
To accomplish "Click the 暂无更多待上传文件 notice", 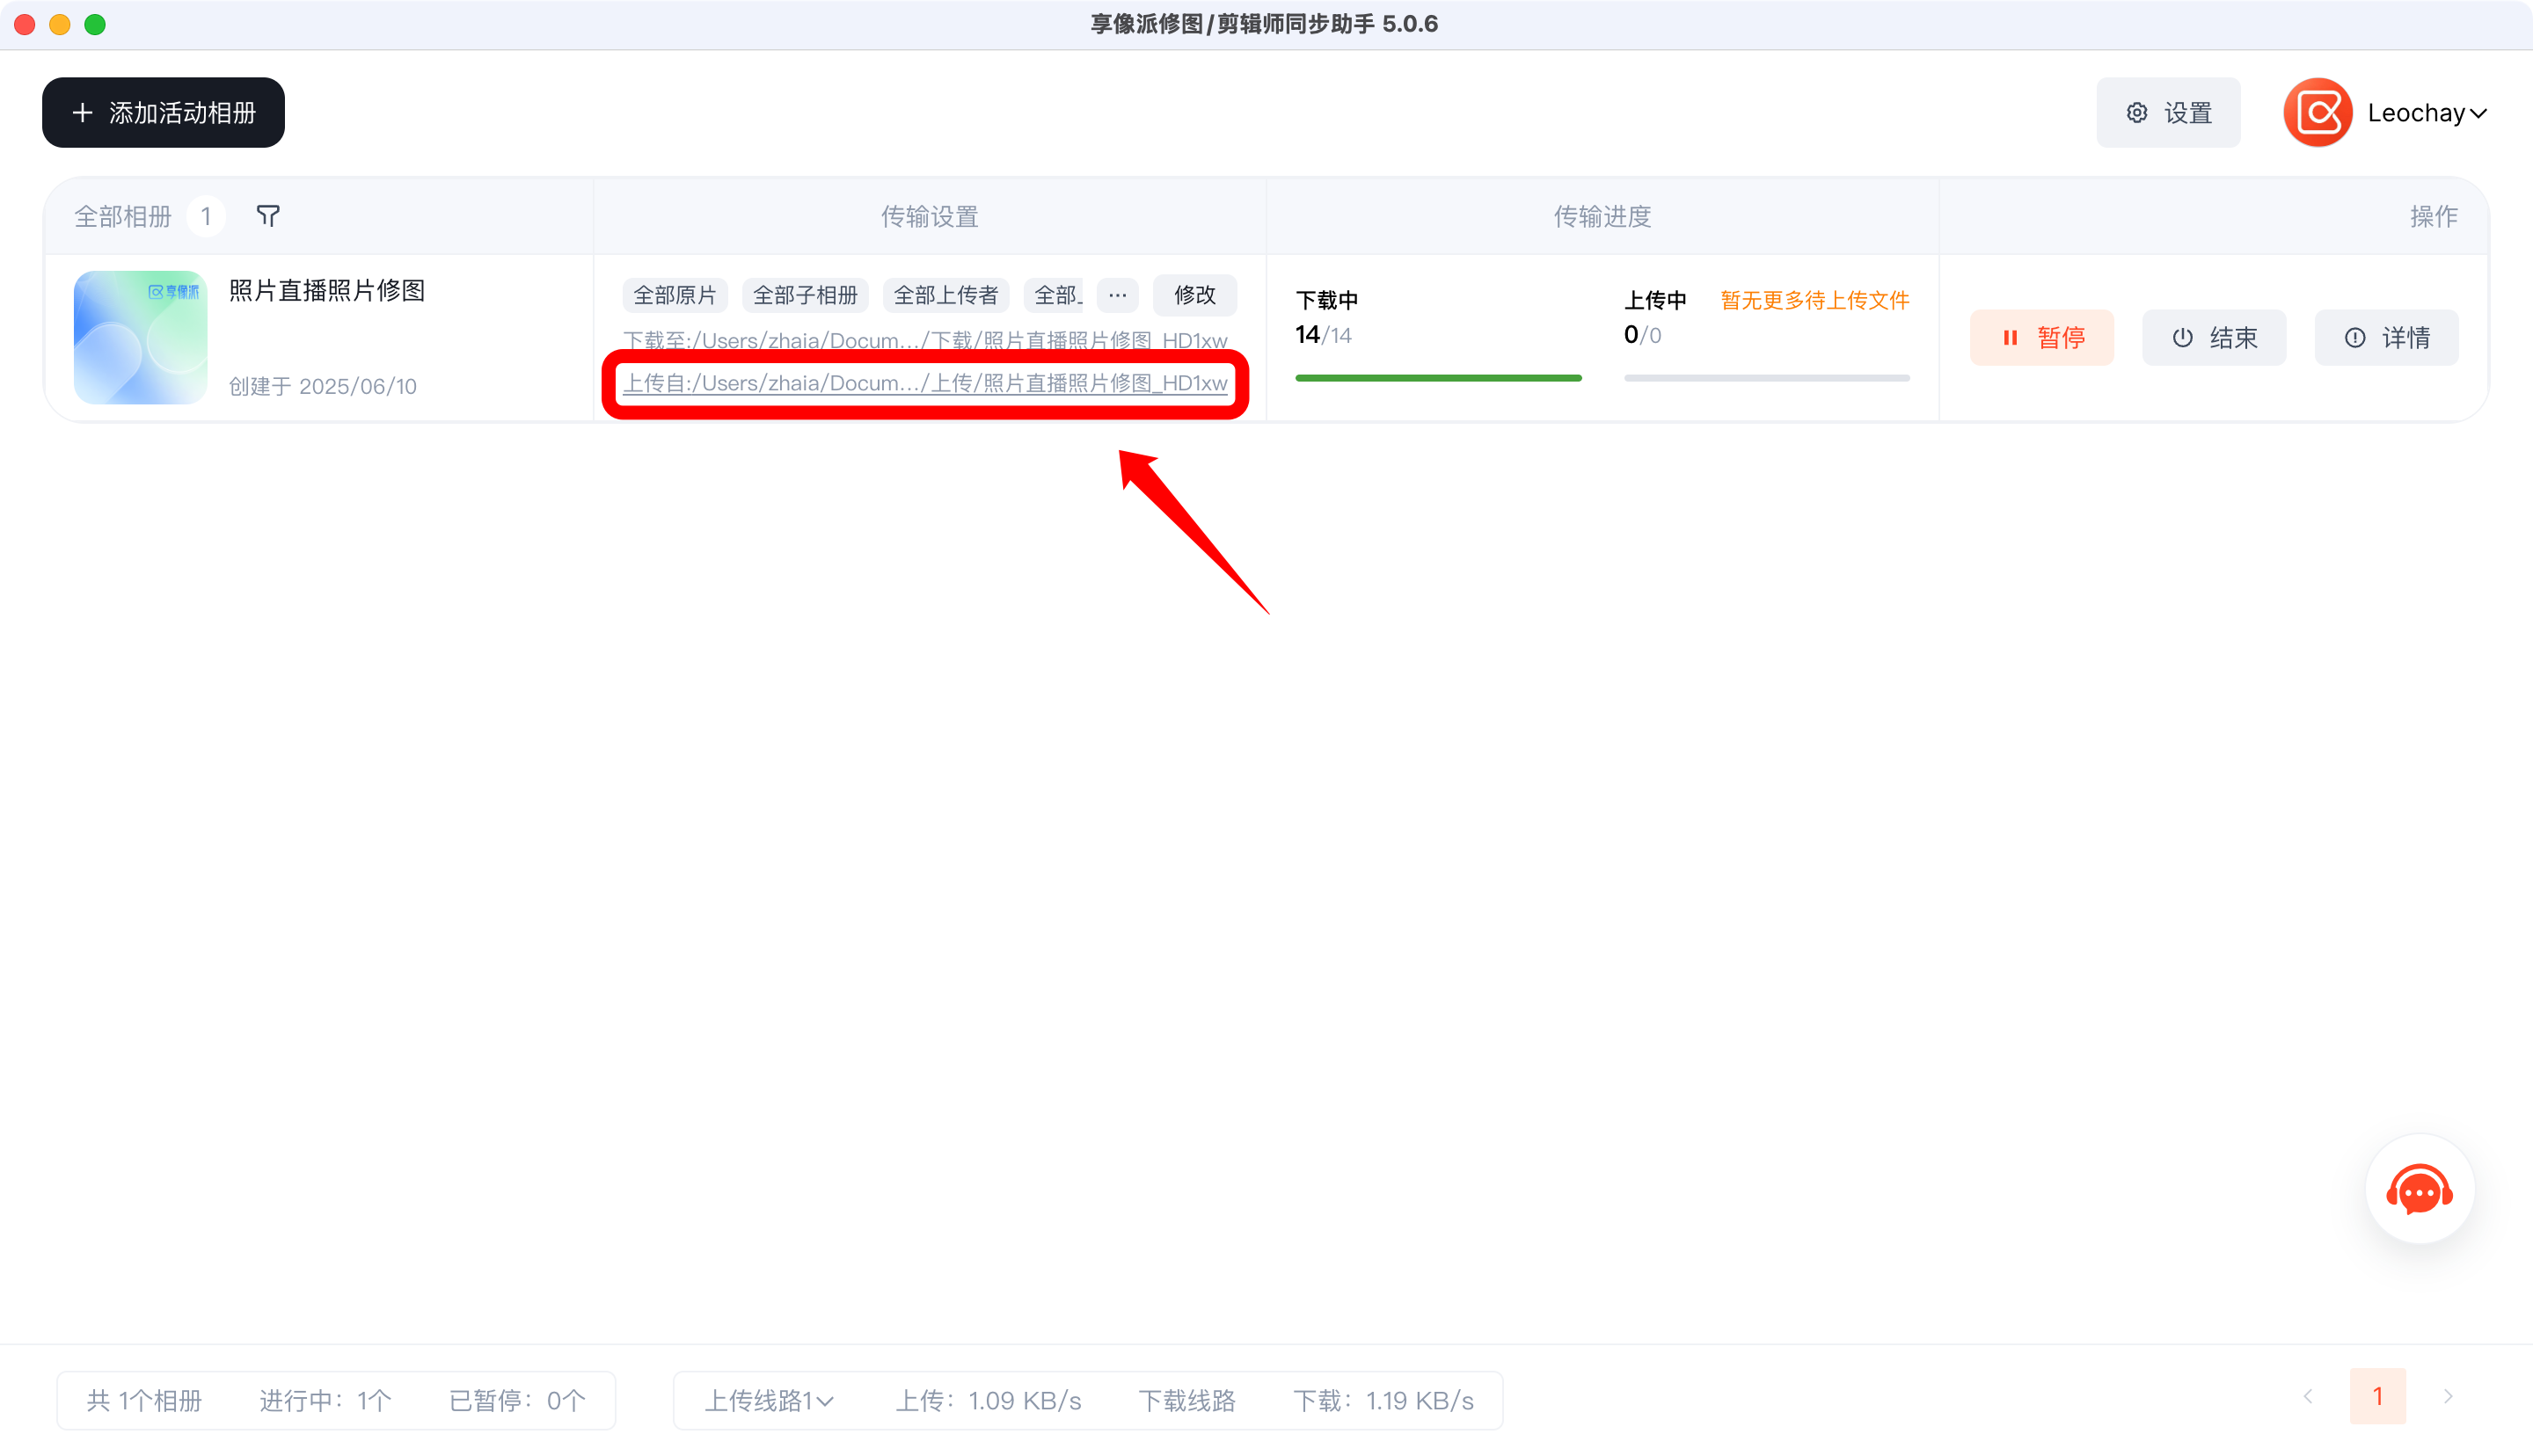I will [x=1815, y=300].
